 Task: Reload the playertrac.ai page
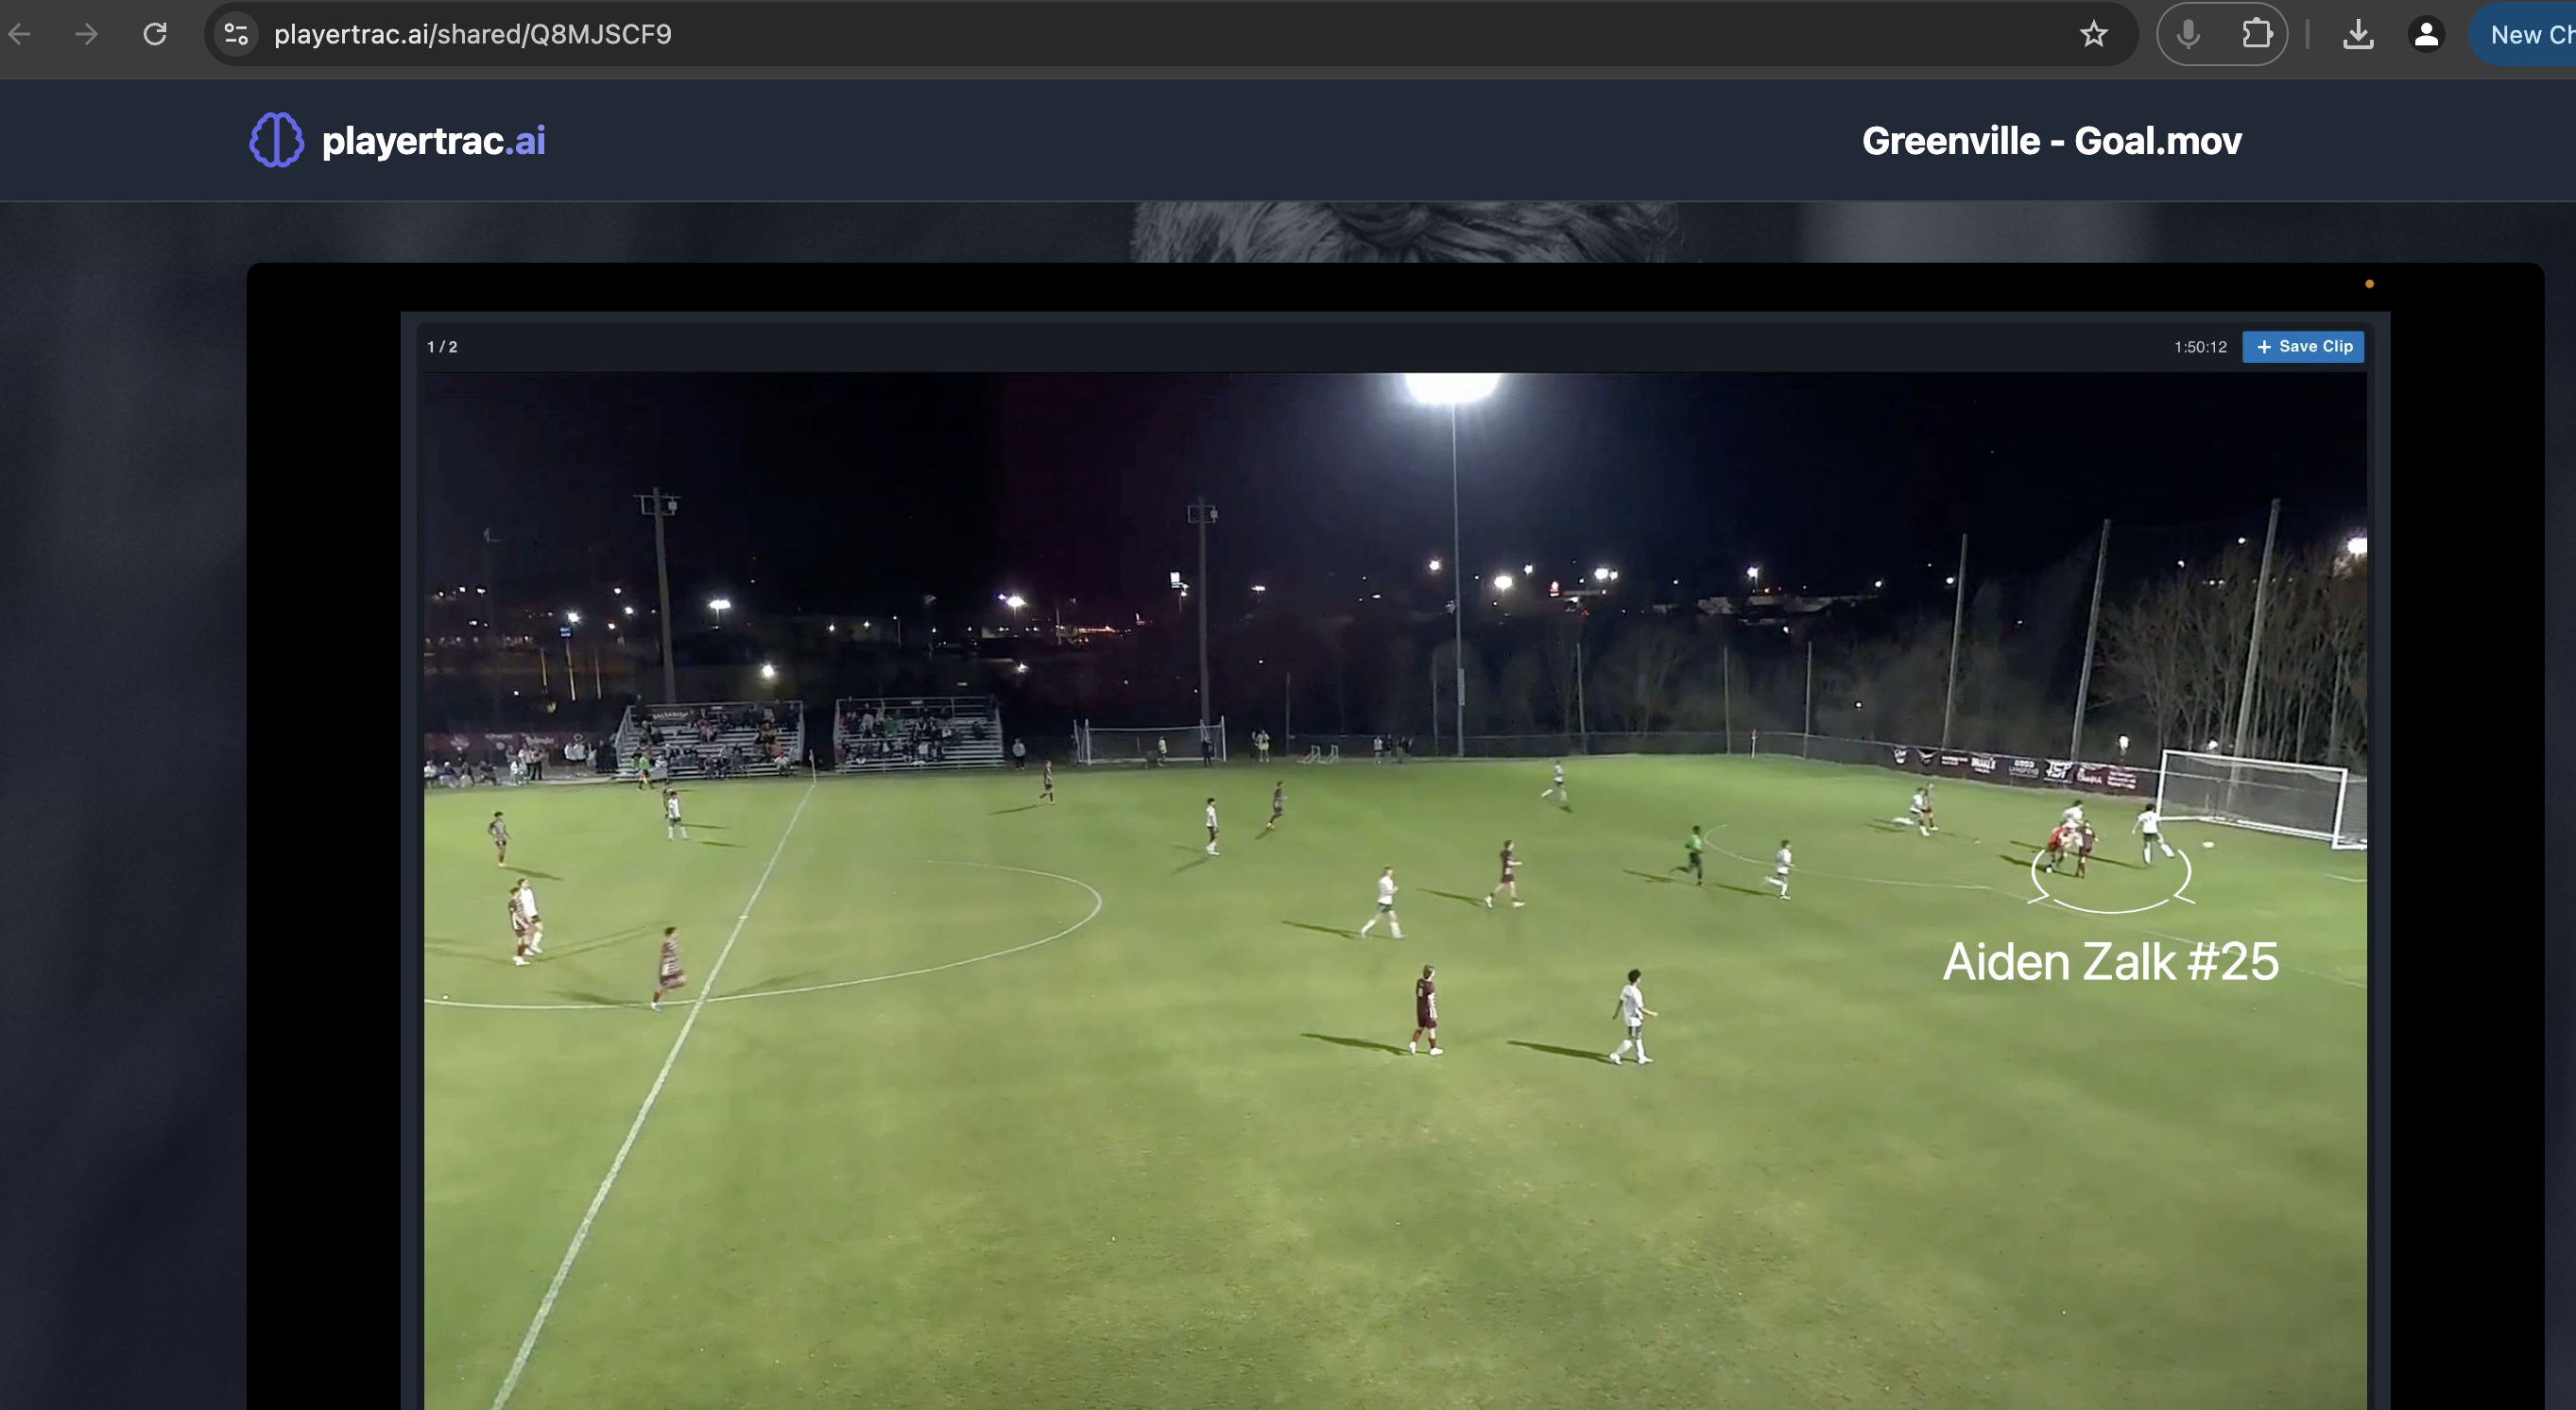155,35
